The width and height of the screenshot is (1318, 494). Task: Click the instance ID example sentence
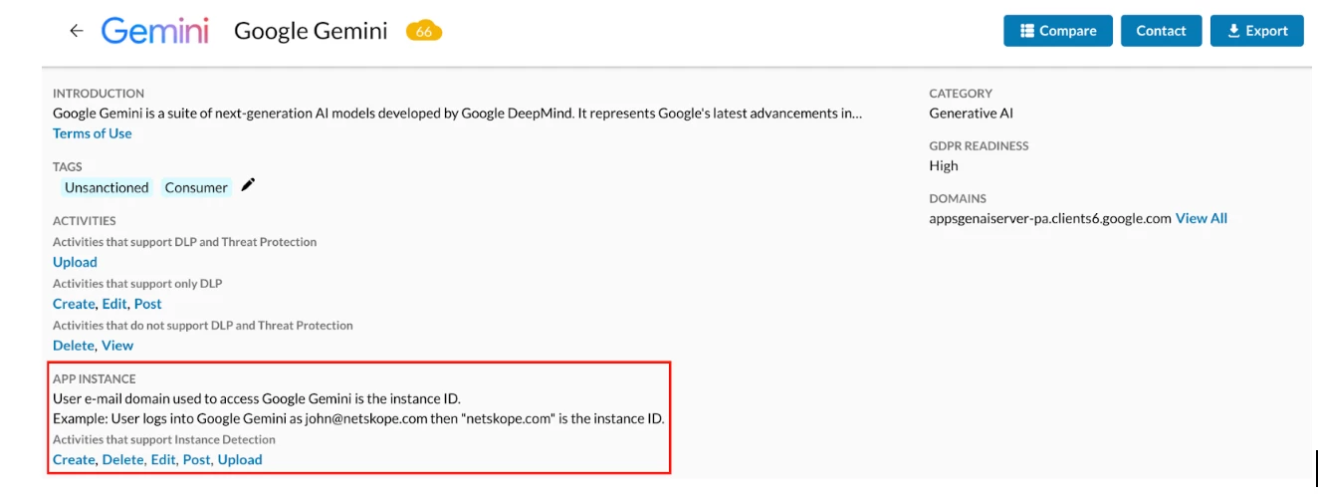point(358,418)
